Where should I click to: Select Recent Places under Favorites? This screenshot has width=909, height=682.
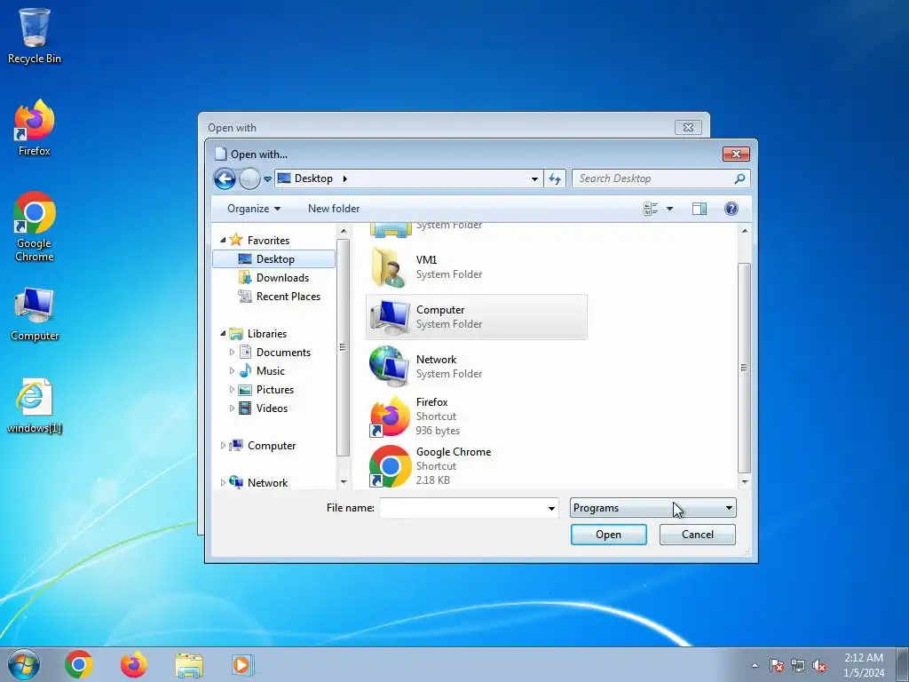tap(288, 297)
